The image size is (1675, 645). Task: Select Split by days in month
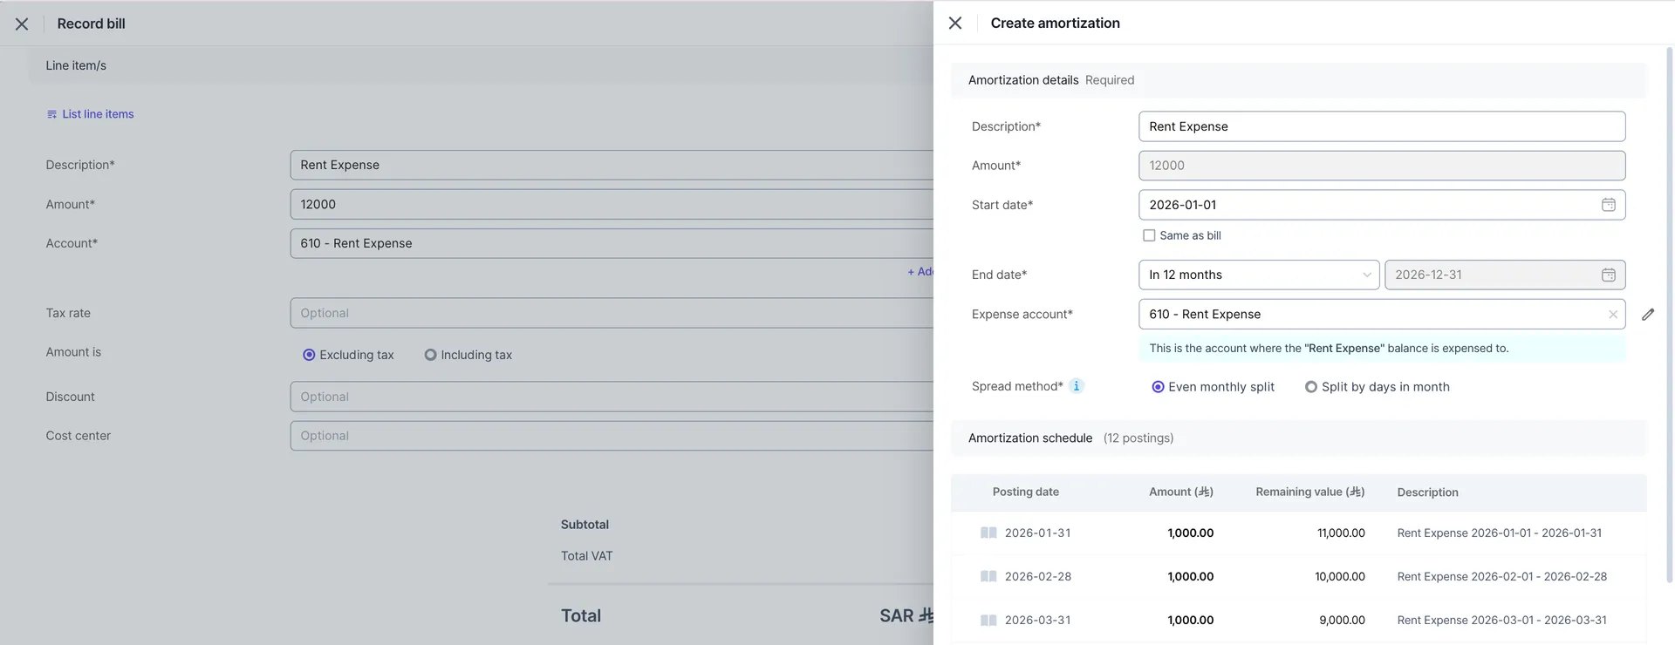(1311, 387)
